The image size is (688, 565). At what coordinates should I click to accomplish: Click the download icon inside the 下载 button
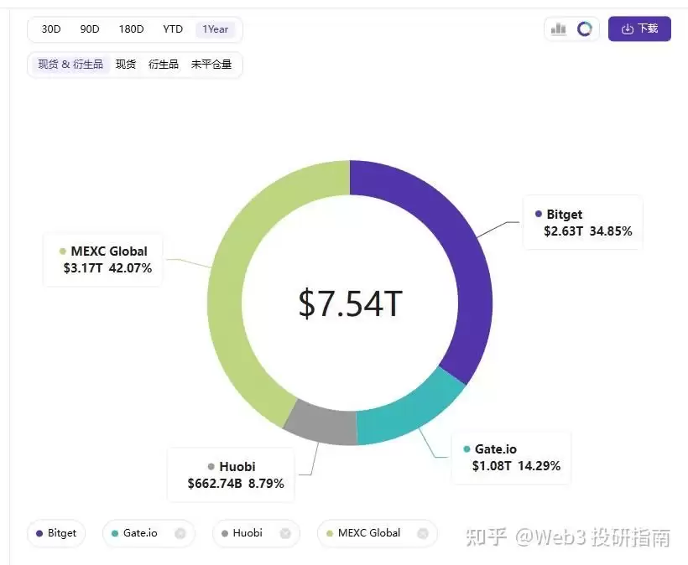(628, 29)
